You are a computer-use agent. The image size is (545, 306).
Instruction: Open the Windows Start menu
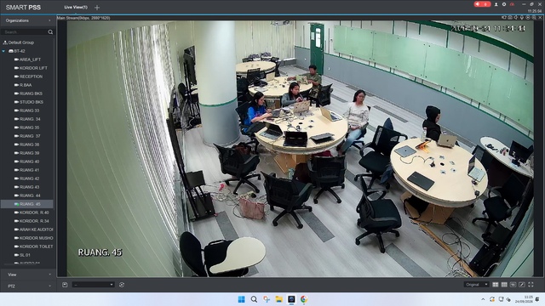pos(241,299)
